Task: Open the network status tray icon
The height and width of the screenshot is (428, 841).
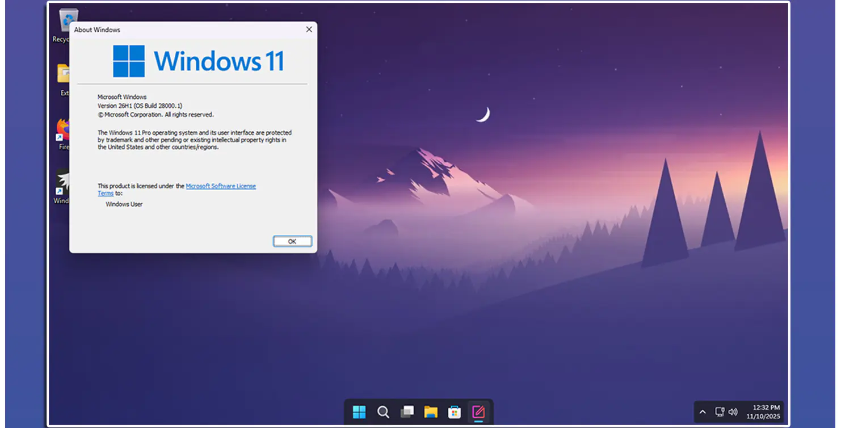Action: pyautogui.click(x=720, y=412)
